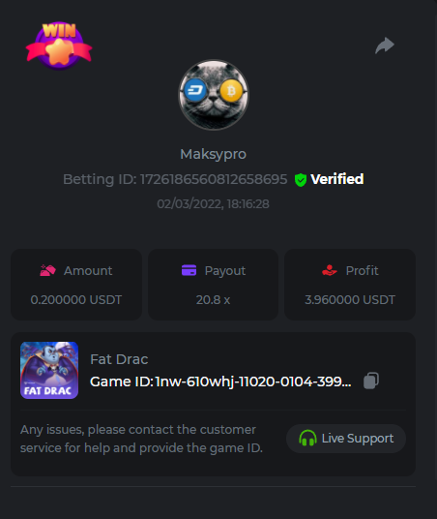
Task: Click the purple Payout card icon
Action: click(x=189, y=270)
